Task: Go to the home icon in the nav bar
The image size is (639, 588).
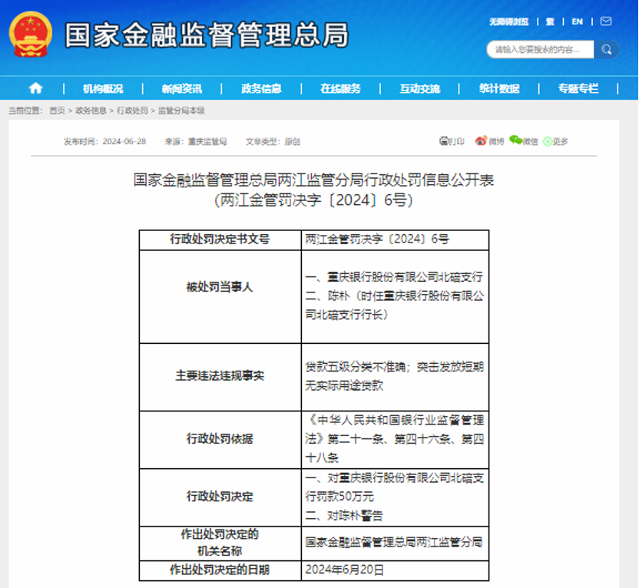Action: pos(35,88)
